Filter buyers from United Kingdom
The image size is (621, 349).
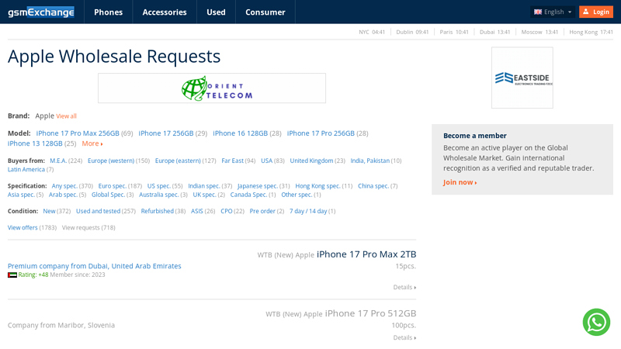pos(311,161)
